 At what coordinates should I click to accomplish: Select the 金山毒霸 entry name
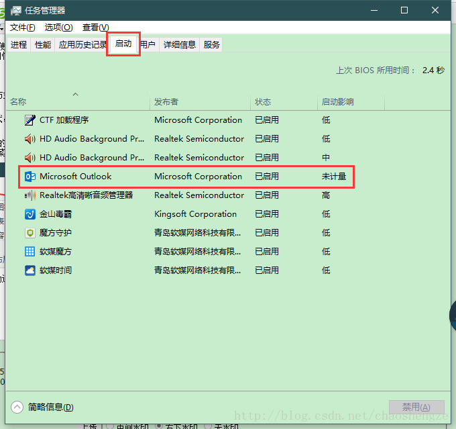click(56, 214)
